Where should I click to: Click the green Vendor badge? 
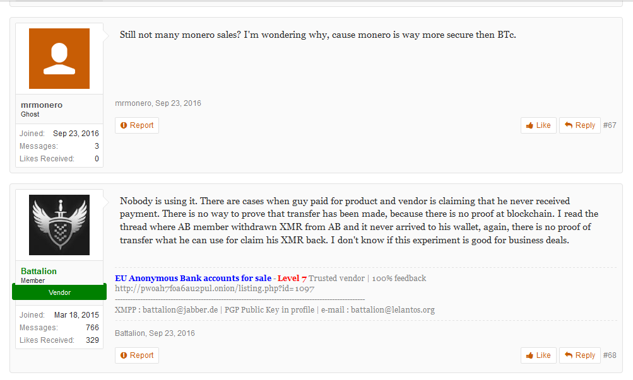point(59,292)
